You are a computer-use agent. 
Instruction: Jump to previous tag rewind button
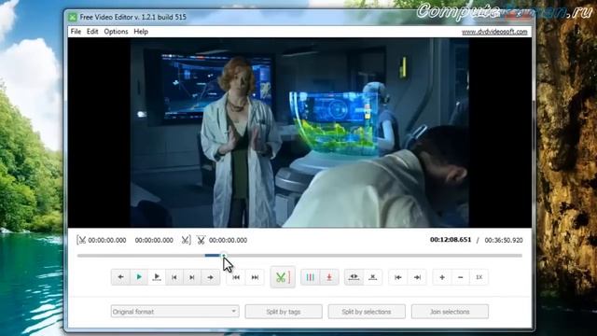[236, 277]
